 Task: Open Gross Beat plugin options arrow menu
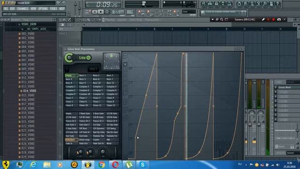click(65, 49)
